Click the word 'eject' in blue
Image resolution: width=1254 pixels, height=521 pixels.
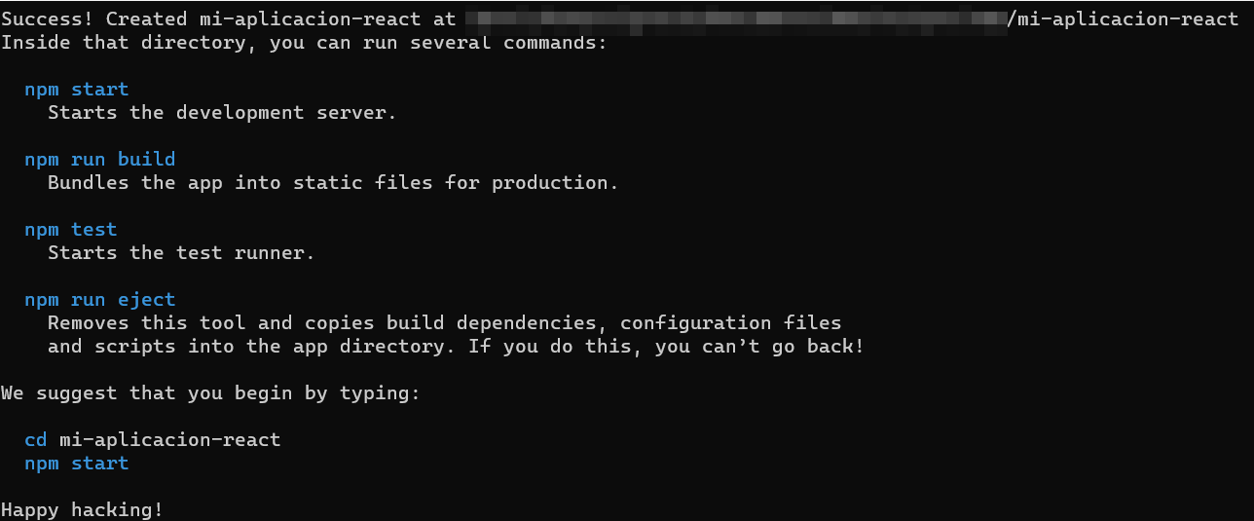(x=147, y=299)
